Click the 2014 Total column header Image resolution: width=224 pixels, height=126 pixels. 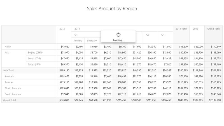click(x=181, y=29)
